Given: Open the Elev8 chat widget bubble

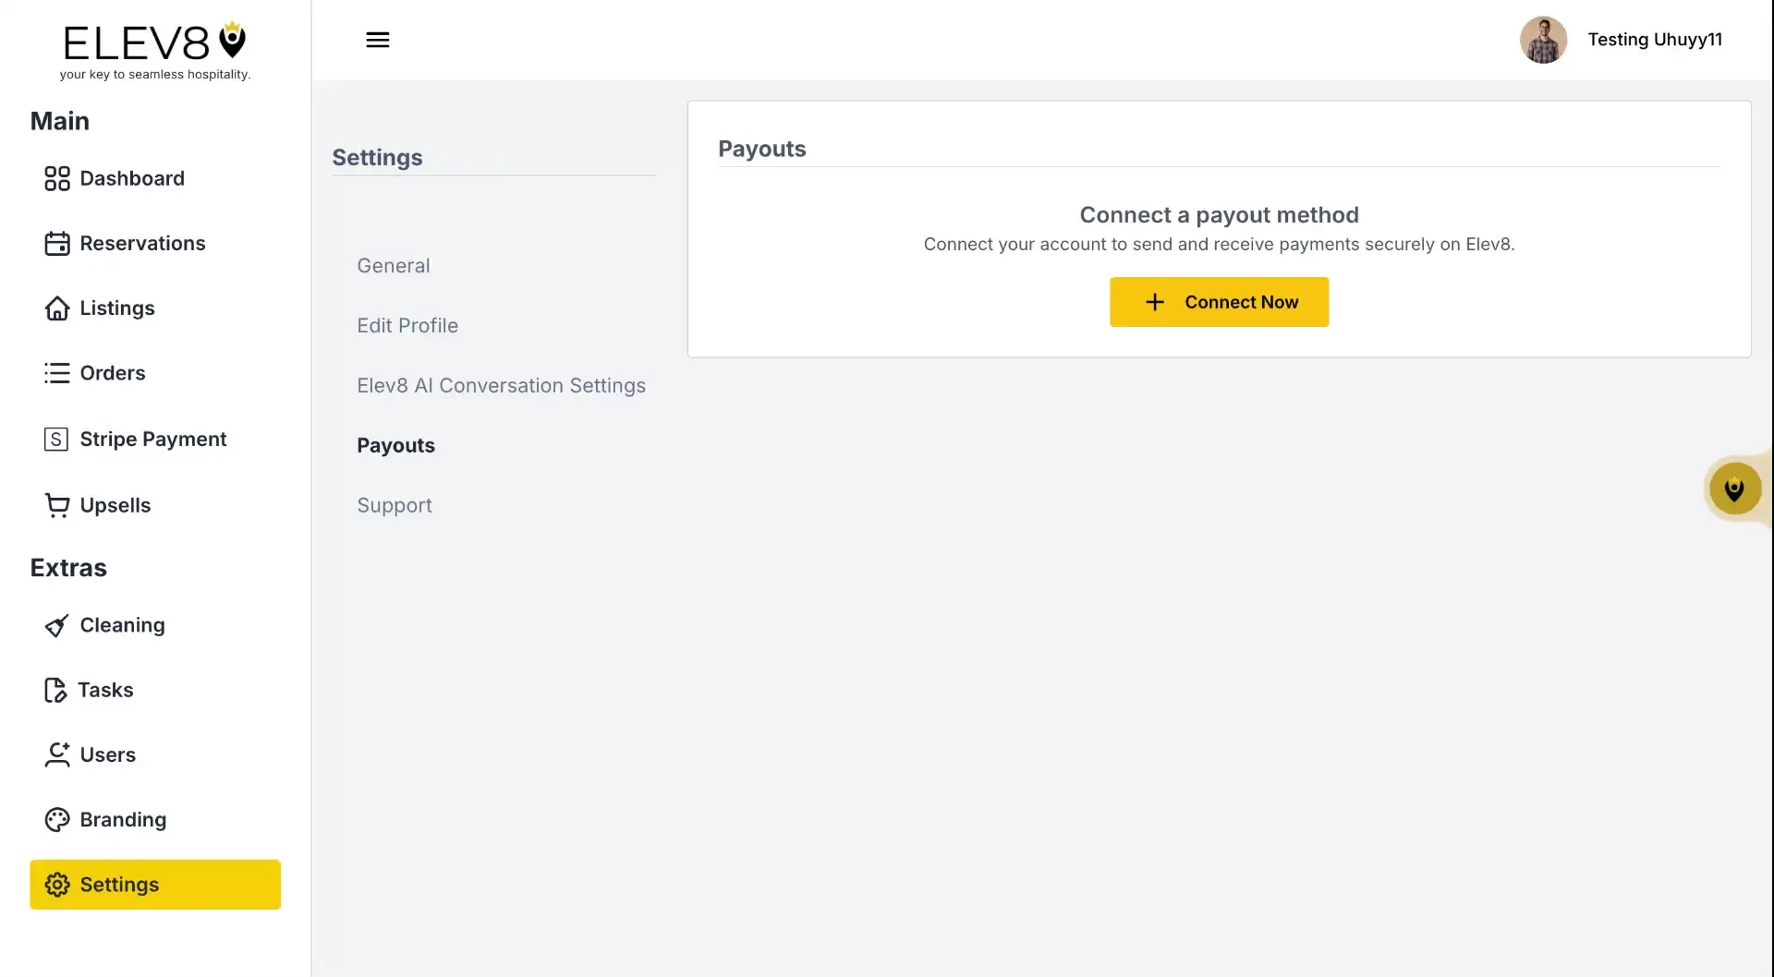Looking at the screenshot, I should (1736, 488).
